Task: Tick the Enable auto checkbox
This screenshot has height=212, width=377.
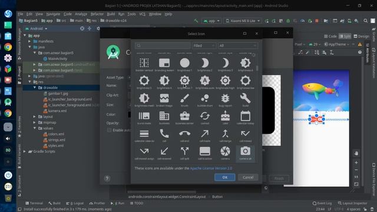Action: pyautogui.click(x=110, y=130)
